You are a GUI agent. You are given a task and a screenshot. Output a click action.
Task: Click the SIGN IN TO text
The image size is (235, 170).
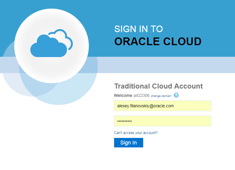[139, 29]
